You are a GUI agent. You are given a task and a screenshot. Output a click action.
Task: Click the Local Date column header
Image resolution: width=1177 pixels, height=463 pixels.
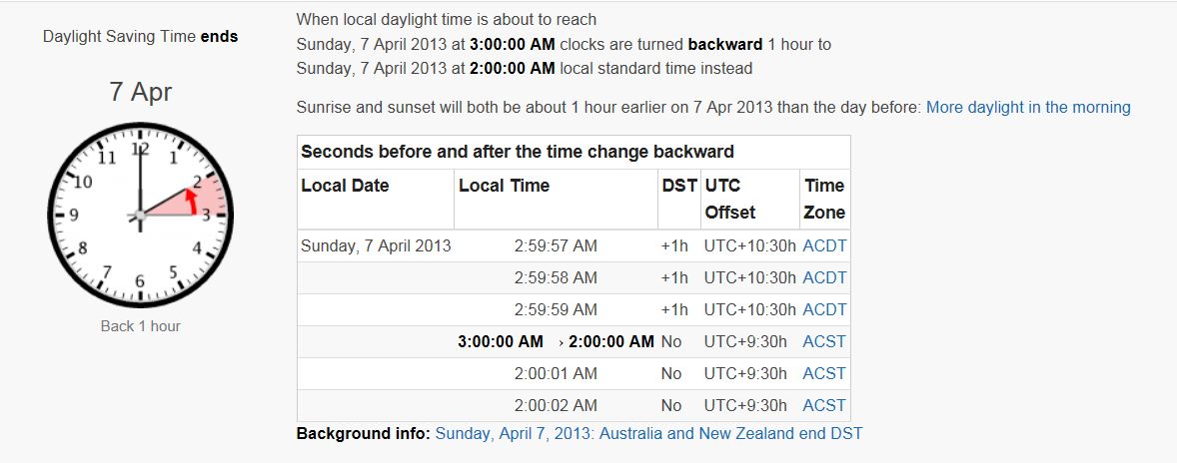pos(345,186)
